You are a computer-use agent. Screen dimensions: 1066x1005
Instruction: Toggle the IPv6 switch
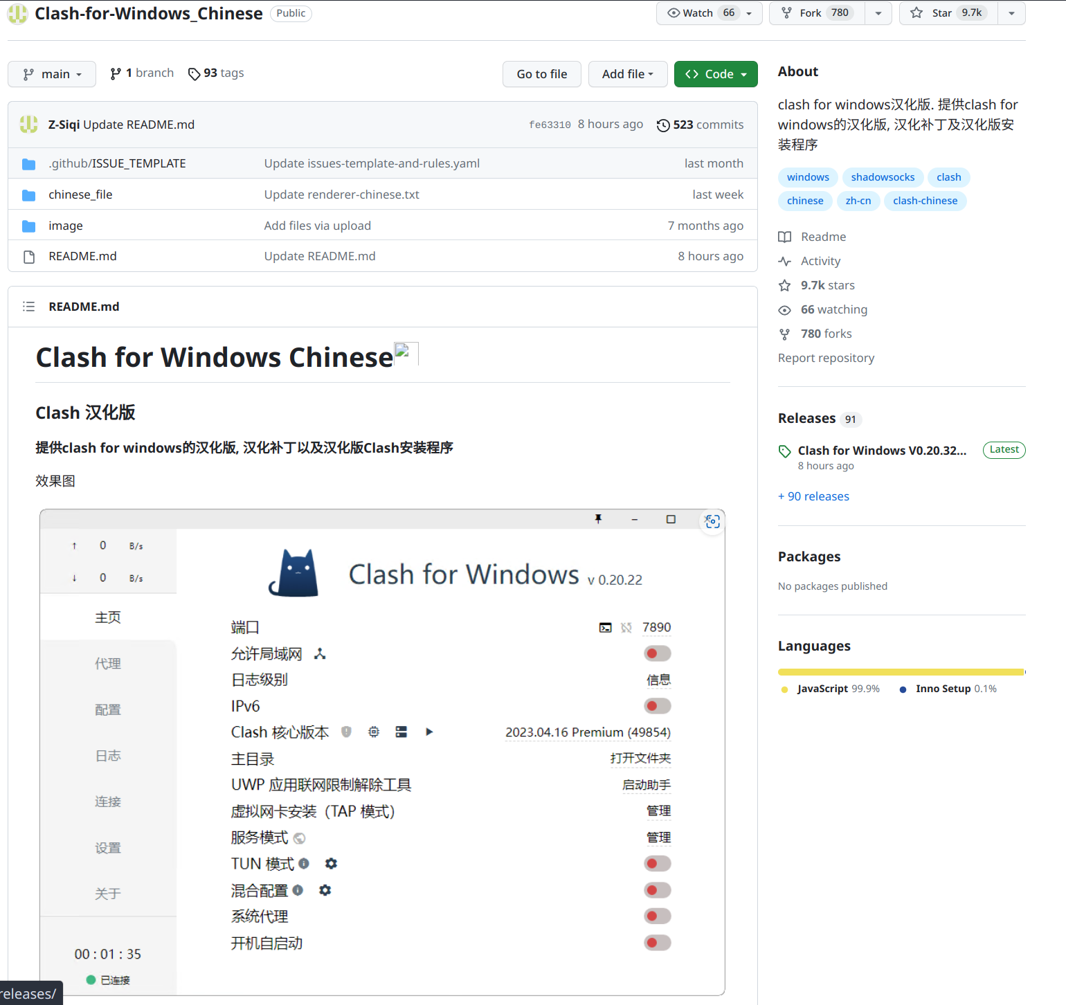coord(656,705)
